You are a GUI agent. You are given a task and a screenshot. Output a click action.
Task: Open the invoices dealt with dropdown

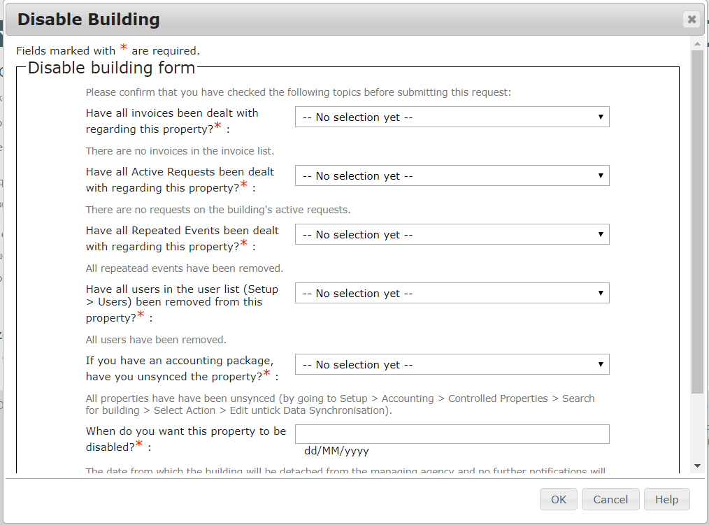[x=452, y=117]
